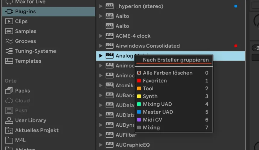Open Aktuelles Projekt in places
Image resolution: width=259 pixels, height=150 pixels.
tap(37, 130)
